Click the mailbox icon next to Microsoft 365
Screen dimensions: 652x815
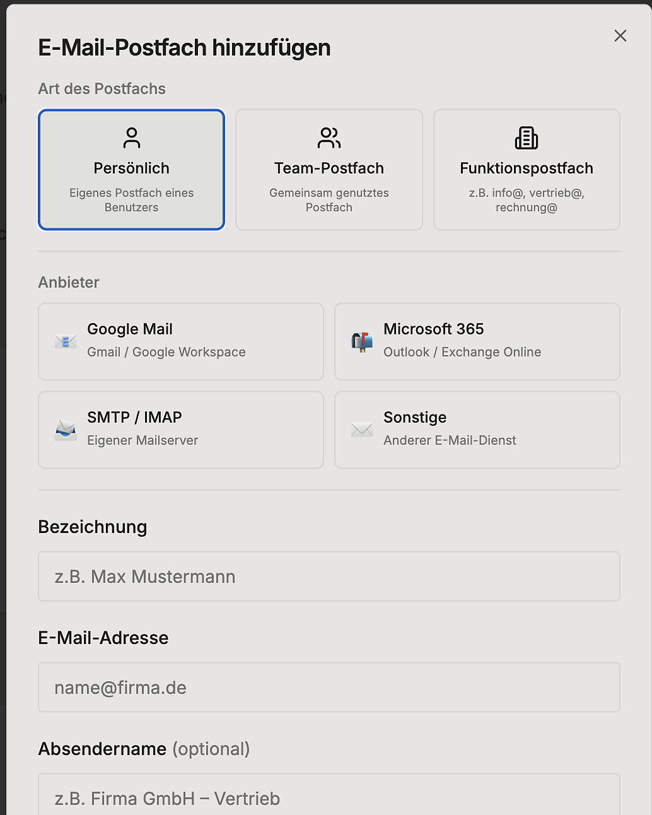pyautogui.click(x=361, y=341)
